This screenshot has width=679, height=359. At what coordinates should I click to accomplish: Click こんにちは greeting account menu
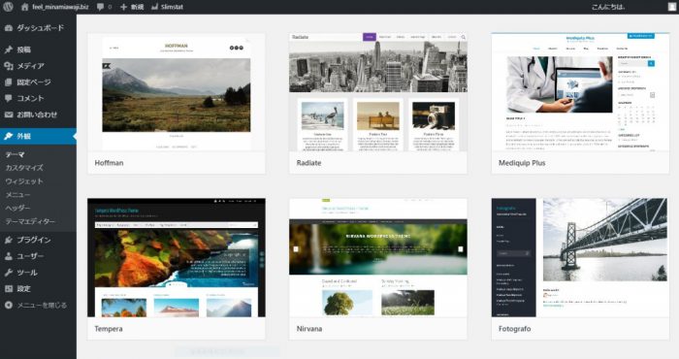point(608,7)
